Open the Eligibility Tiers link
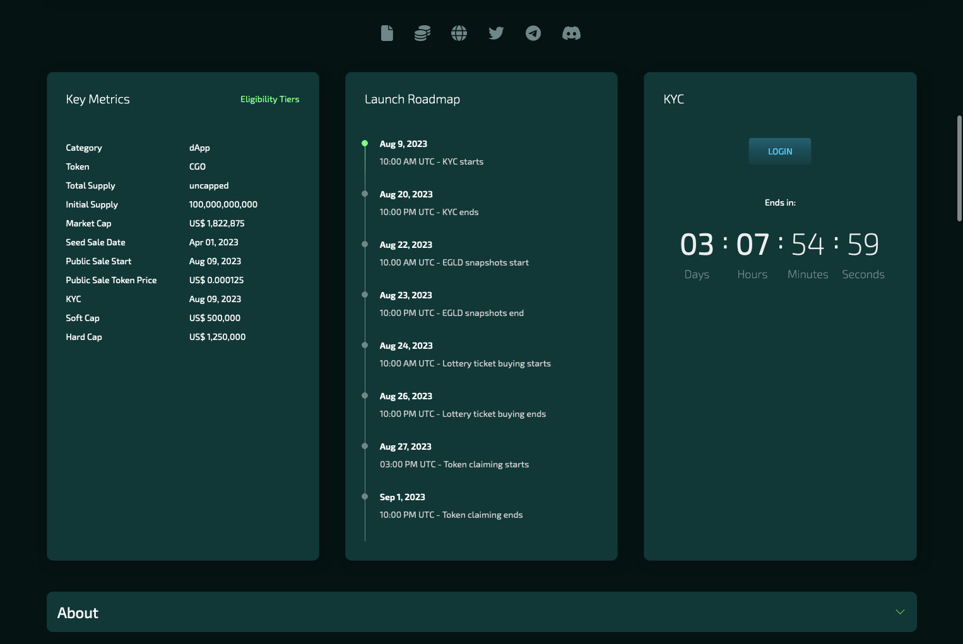 click(269, 99)
